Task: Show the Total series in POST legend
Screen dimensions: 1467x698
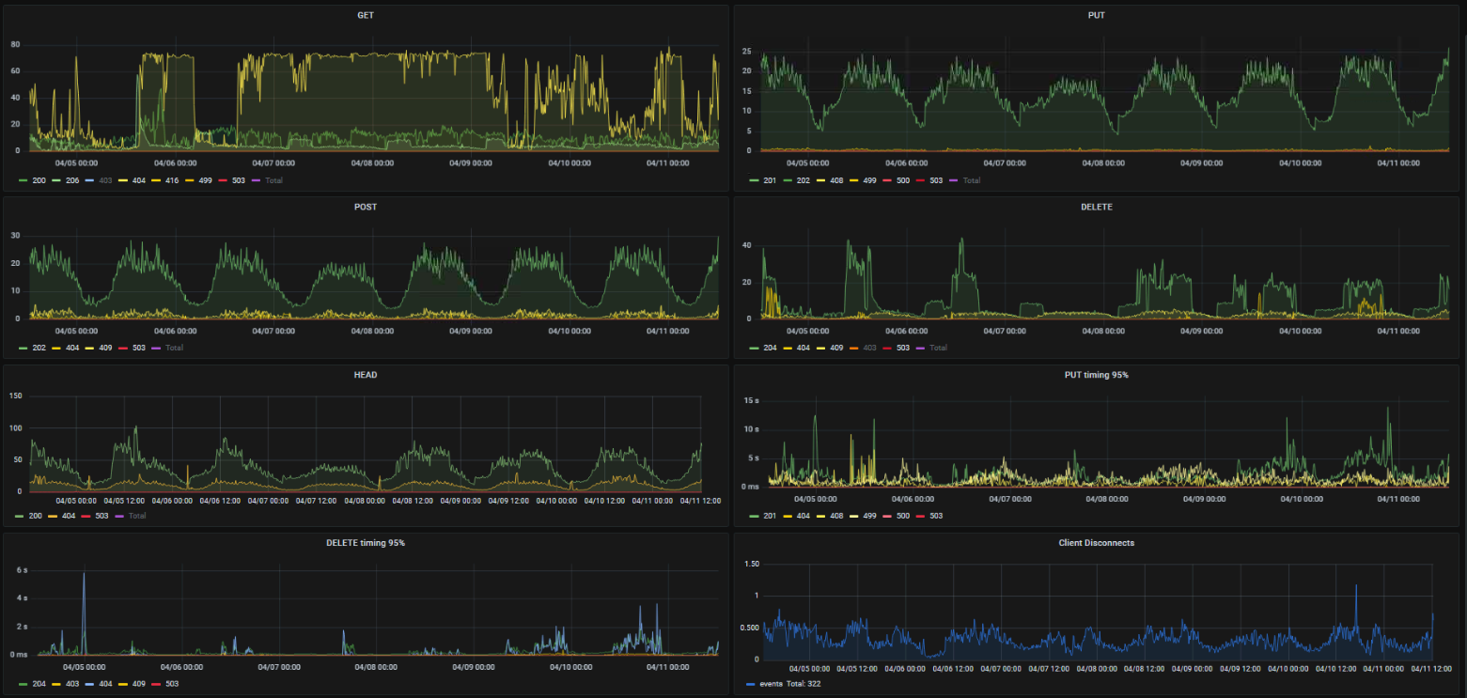Action: pos(174,348)
